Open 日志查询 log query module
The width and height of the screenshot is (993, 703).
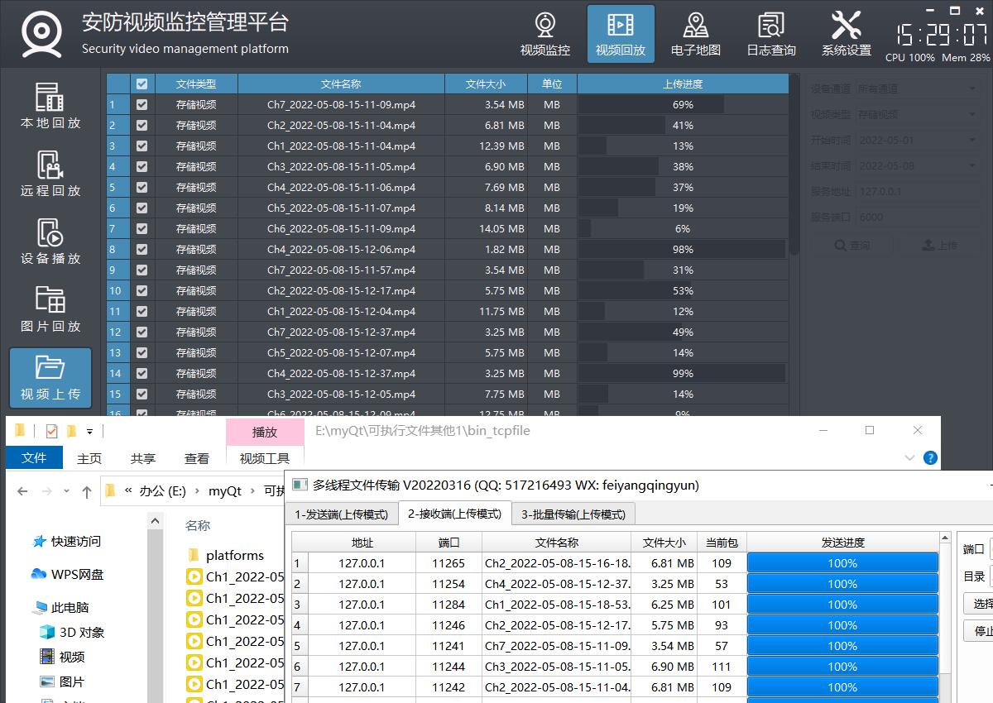(771, 34)
